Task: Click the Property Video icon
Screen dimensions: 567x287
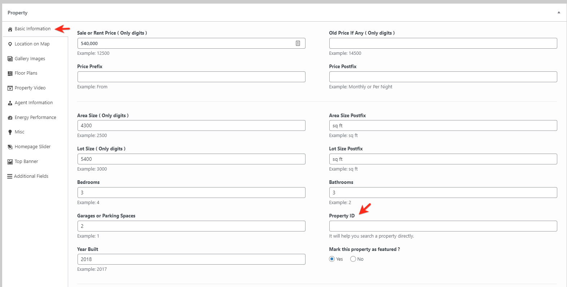Action: pyautogui.click(x=10, y=88)
